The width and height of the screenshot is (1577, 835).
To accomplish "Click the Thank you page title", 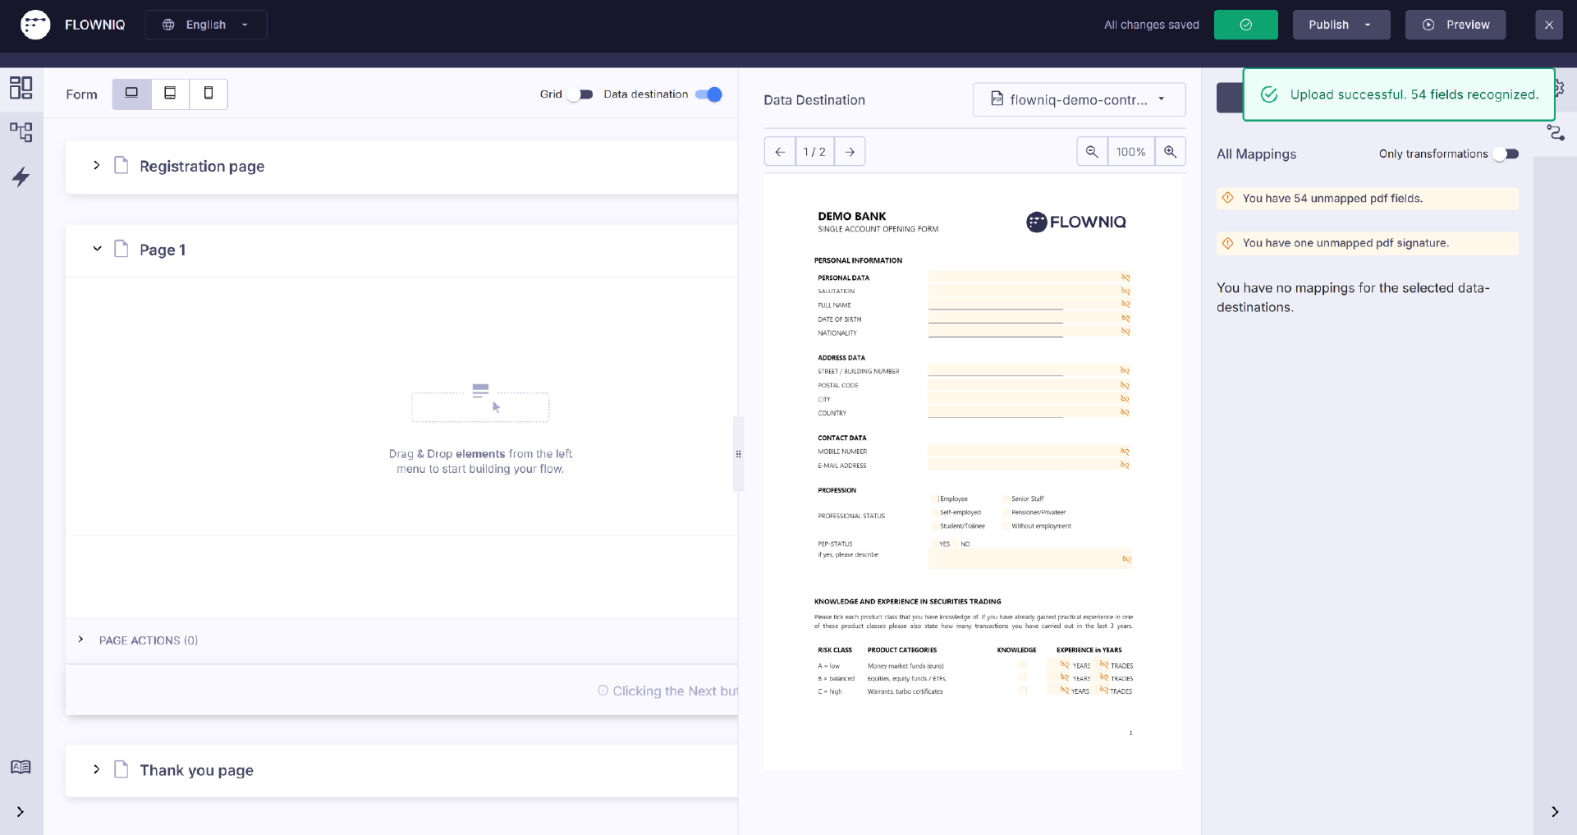I will click(196, 770).
